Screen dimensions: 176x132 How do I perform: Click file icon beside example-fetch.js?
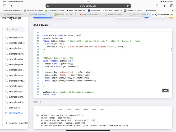point(7,43)
